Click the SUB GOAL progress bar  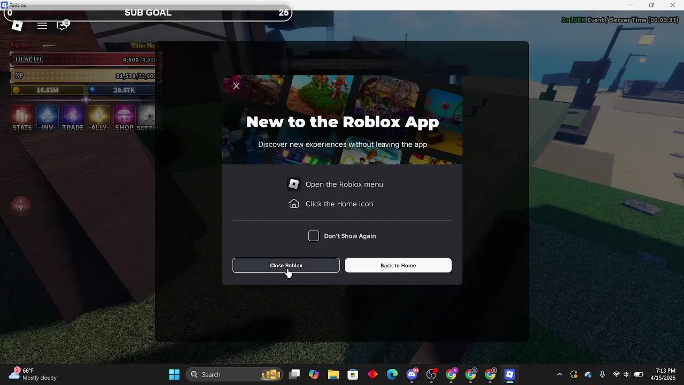pos(147,12)
